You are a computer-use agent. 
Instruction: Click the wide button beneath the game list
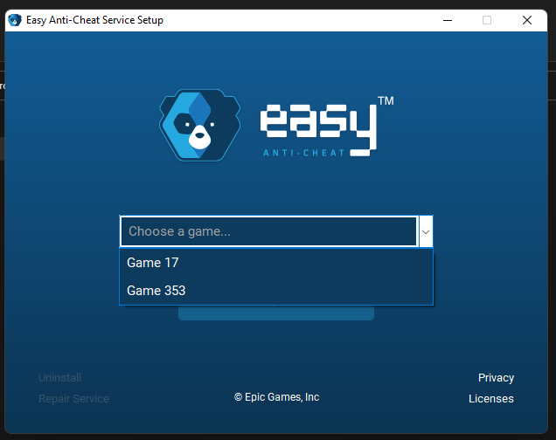[276, 313]
